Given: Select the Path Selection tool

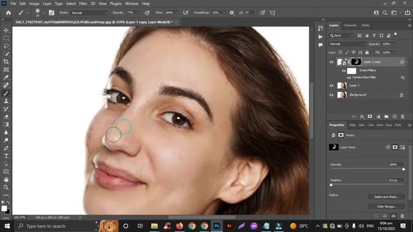Looking at the screenshot, I should pyautogui.click(x=6, y=164).
